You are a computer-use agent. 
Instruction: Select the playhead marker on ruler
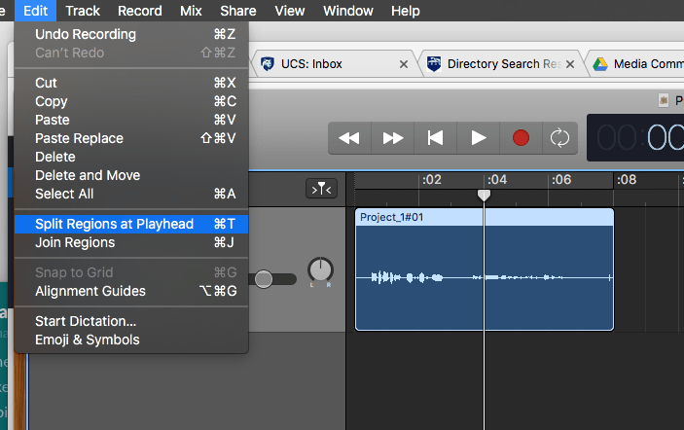(484, 195)
